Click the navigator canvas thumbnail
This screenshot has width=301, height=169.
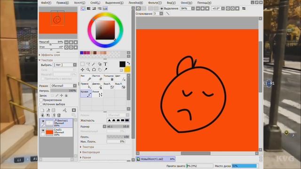pos(58,23)
